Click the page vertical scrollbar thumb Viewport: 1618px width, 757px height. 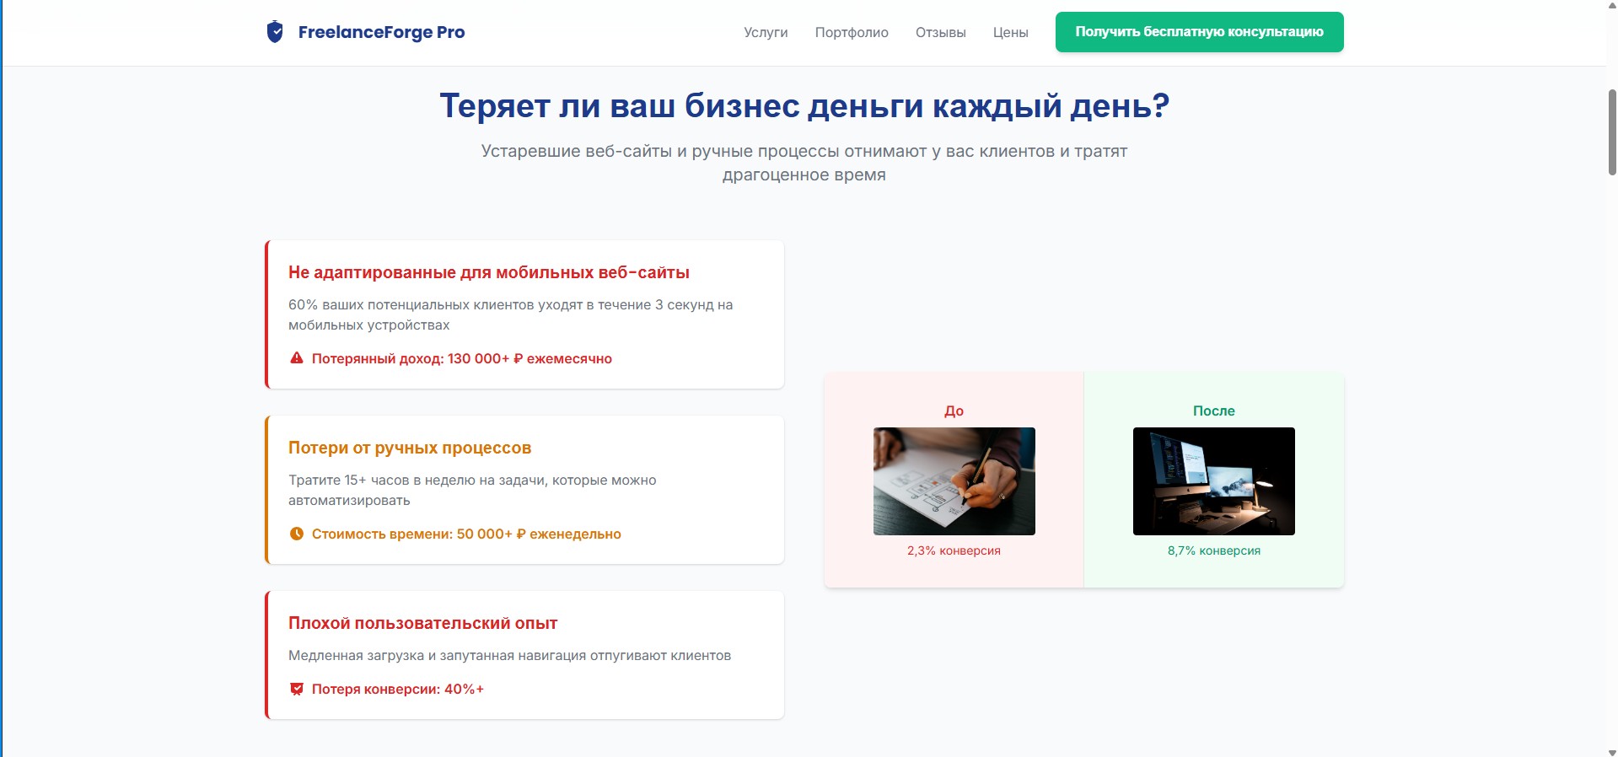point(1612,132)
